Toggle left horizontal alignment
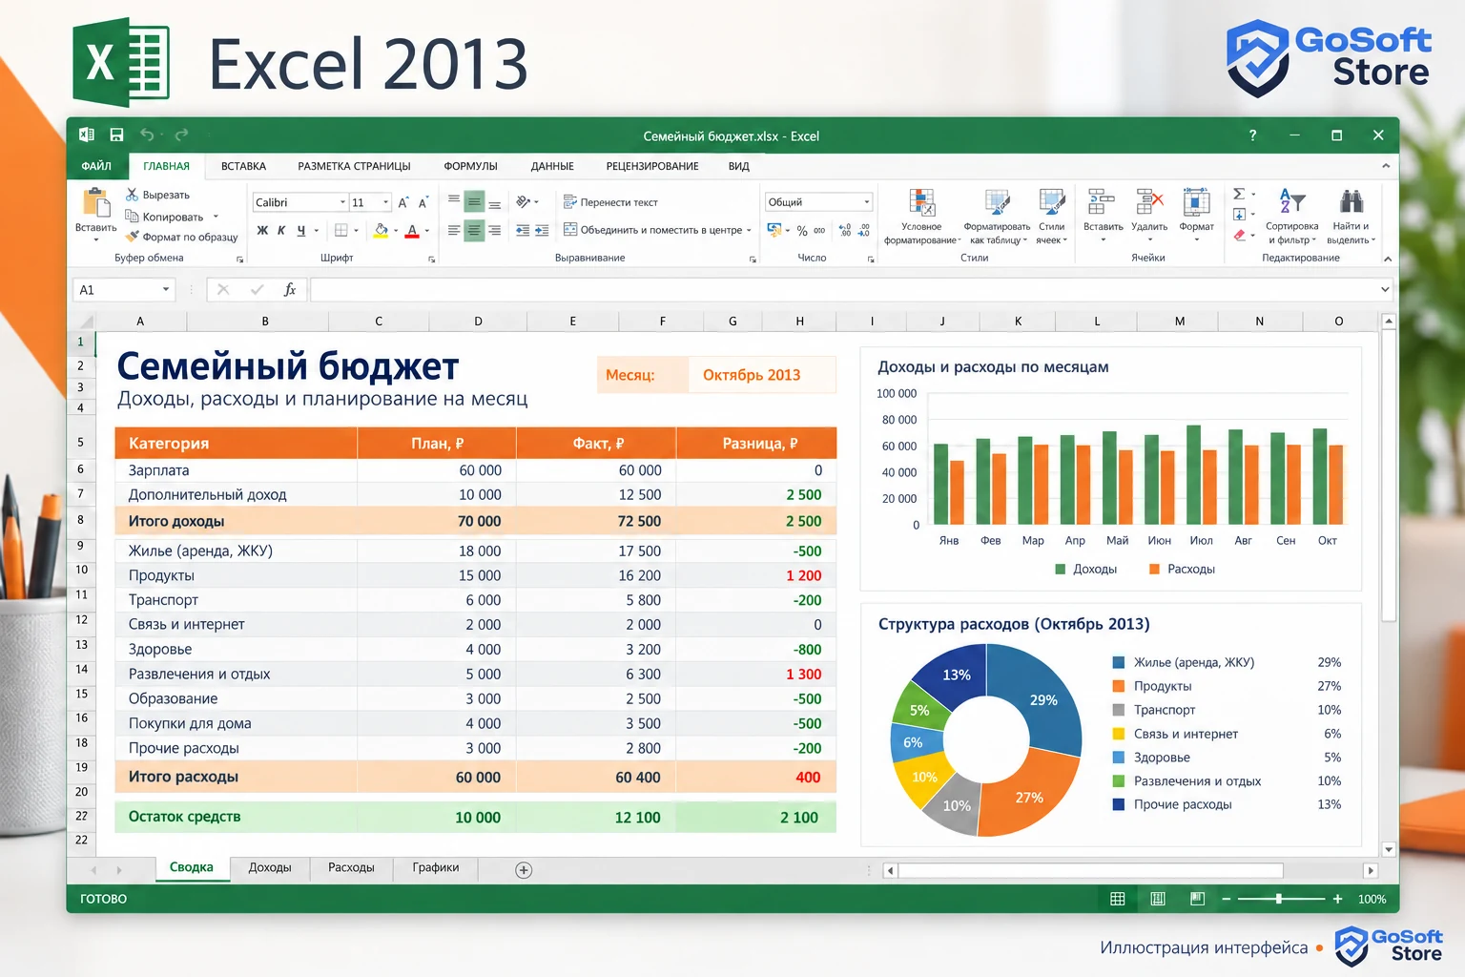The height and width of the screenshot is (977, 1465). 454,230
